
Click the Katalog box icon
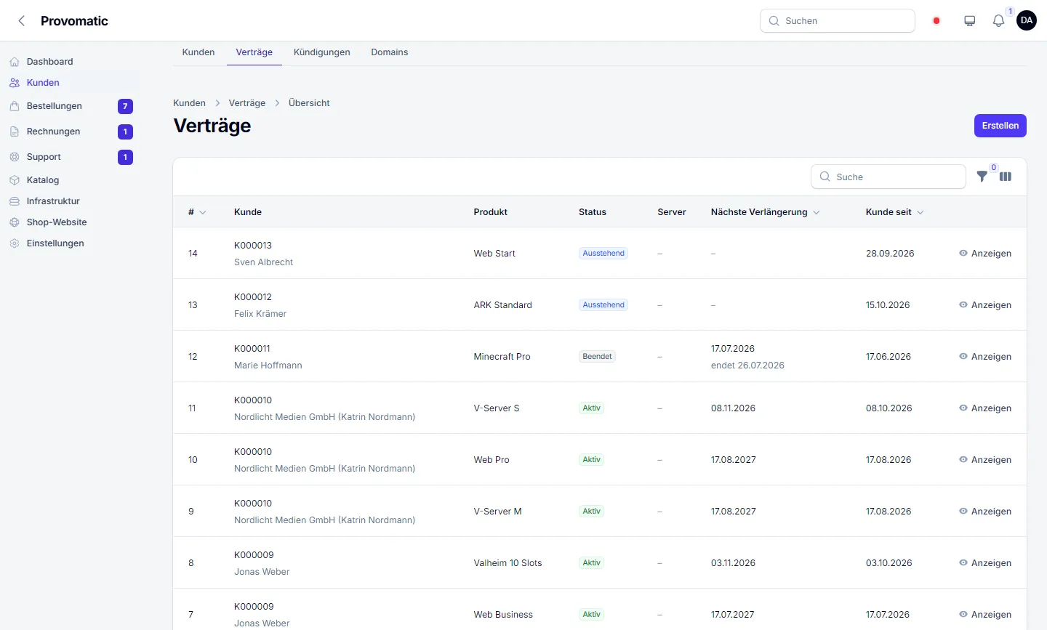tap(15, 180)
